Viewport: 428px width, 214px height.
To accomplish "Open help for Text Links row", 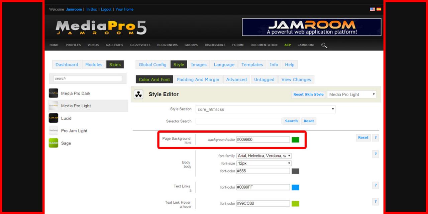I will tap(376, 185).
